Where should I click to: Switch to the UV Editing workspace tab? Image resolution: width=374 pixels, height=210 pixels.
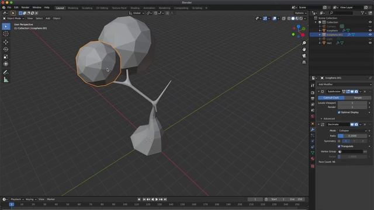point(102,8)
